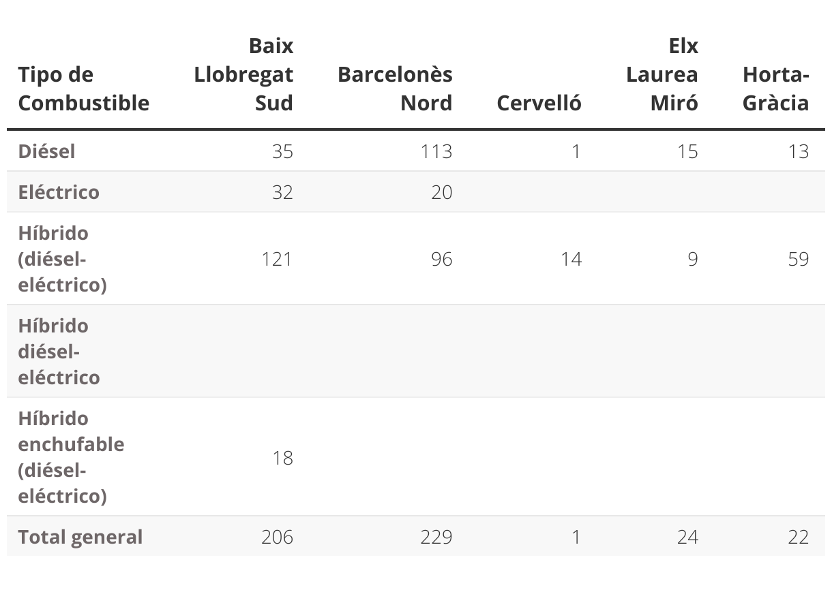The height and width of the screenshot is (590, 832).
Task: Select the Total general row label
Action: pyautogui.click(x=80, y=537)
